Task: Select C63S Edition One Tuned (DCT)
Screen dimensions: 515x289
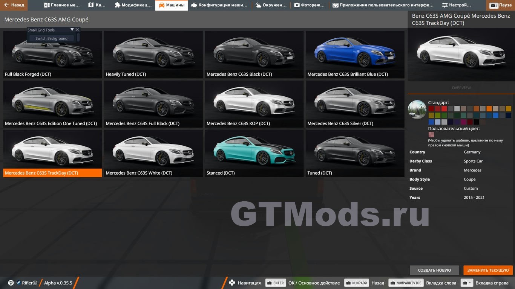Action: click(x=52, y=104)
